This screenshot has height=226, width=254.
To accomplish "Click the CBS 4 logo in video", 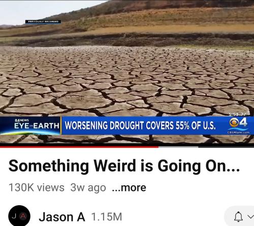I will pos(239,122).
